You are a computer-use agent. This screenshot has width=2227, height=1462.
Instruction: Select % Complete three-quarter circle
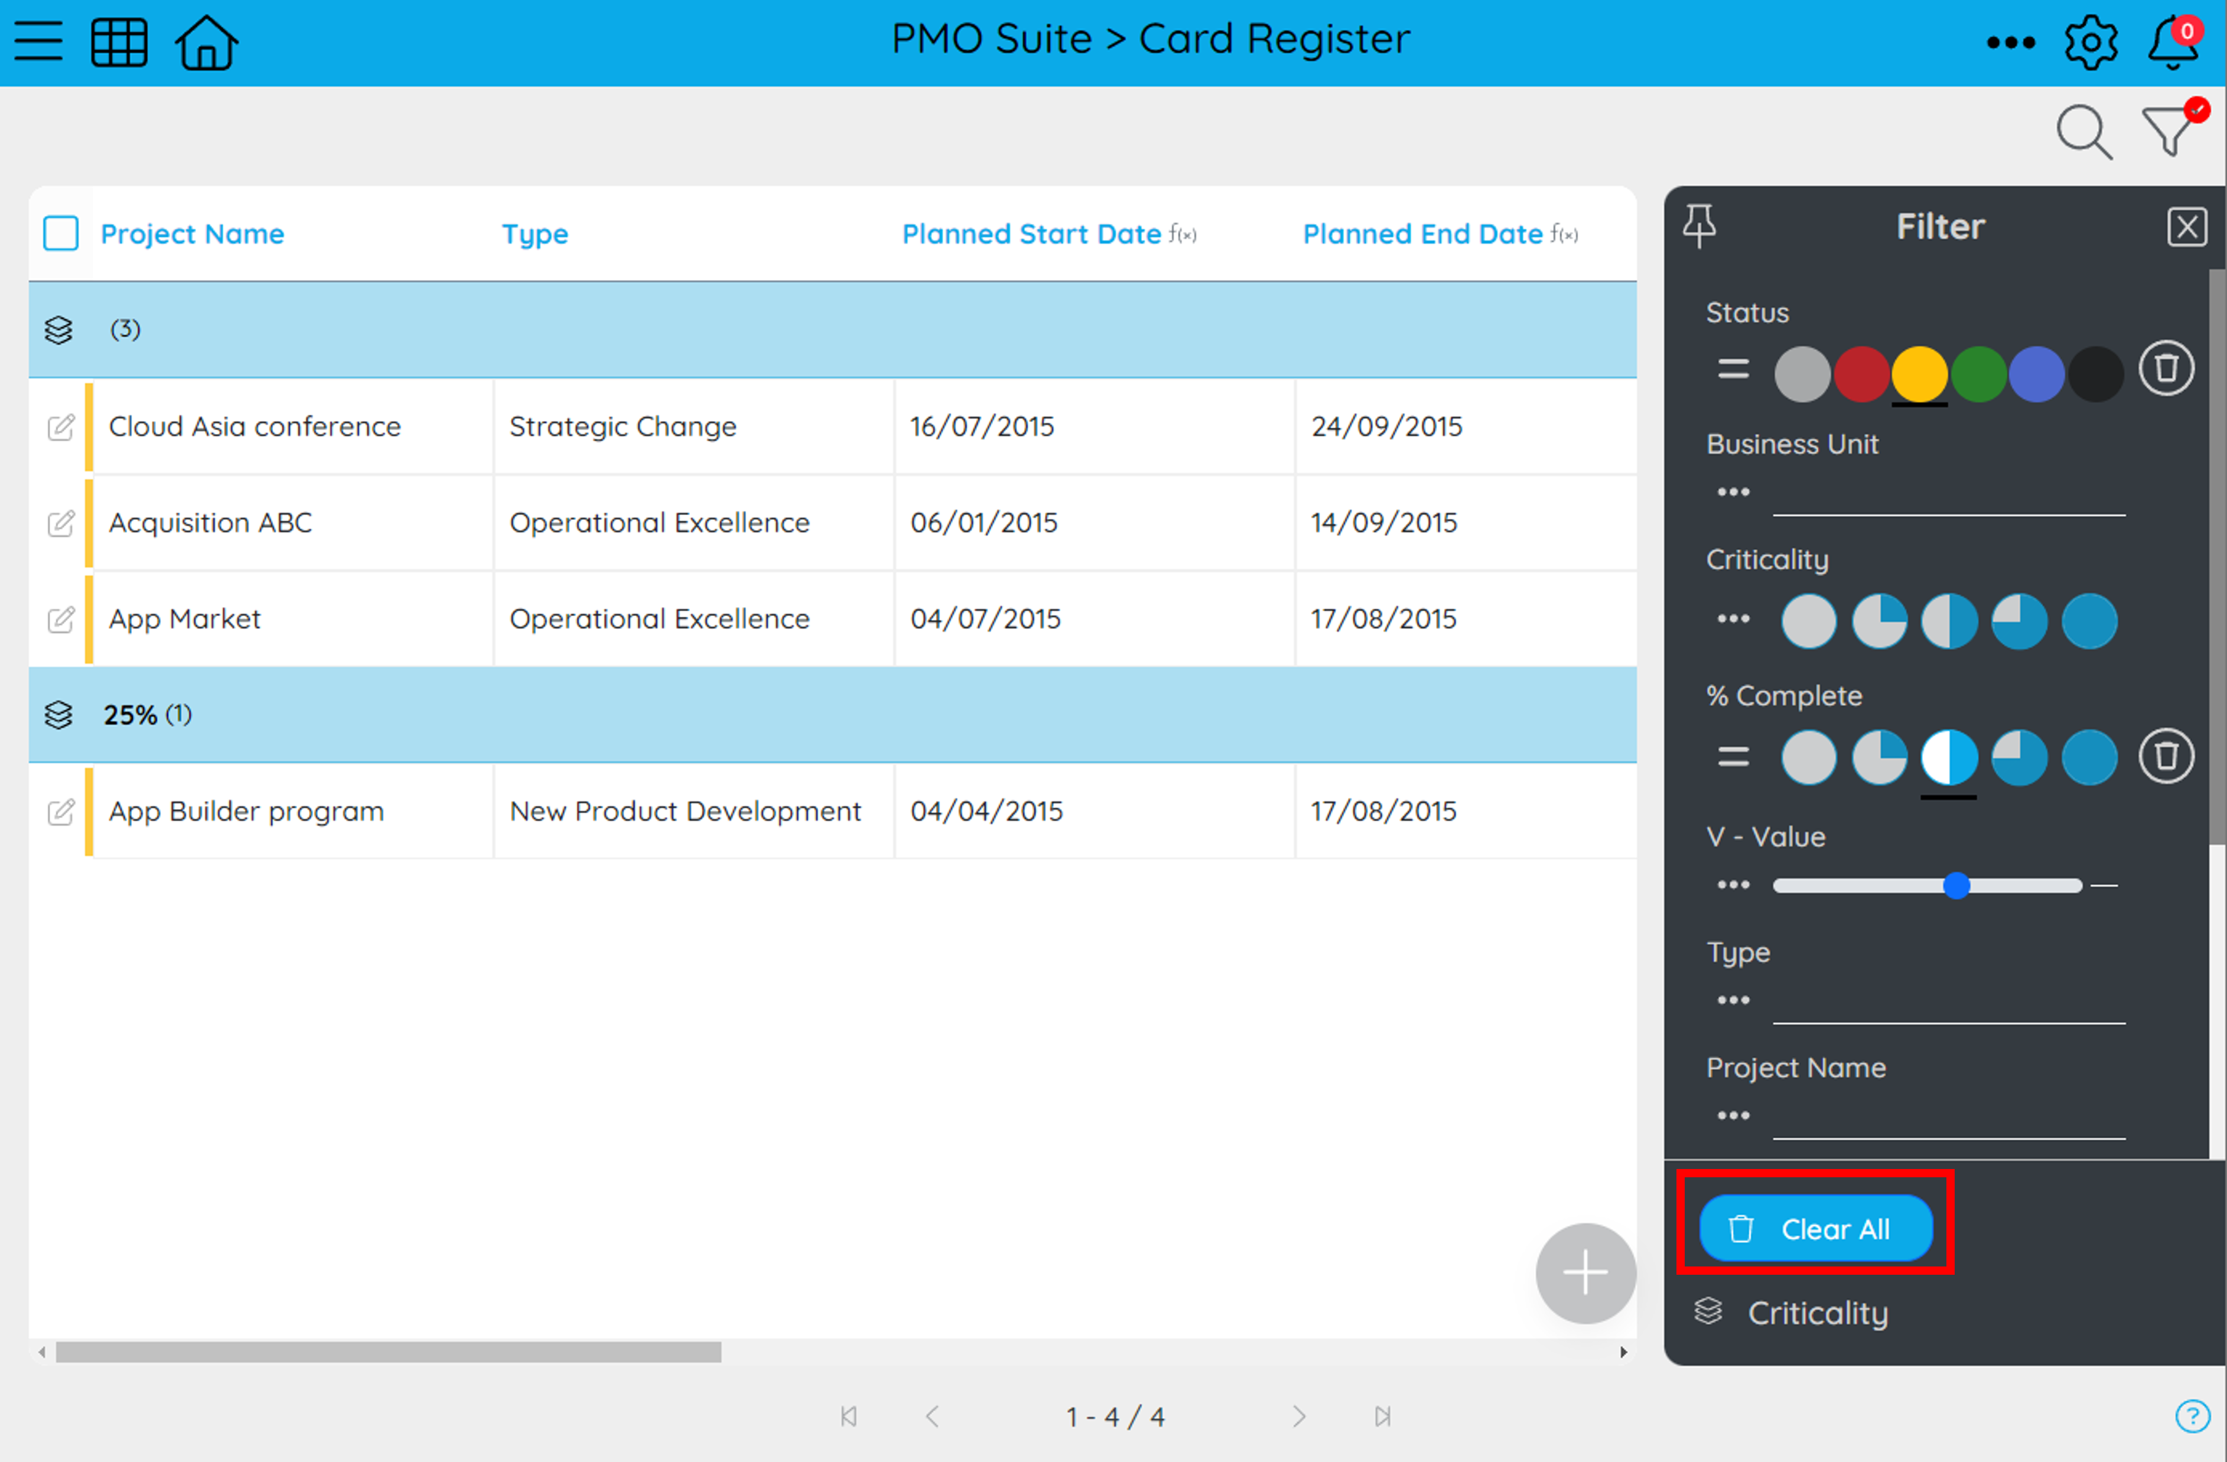2019,757
